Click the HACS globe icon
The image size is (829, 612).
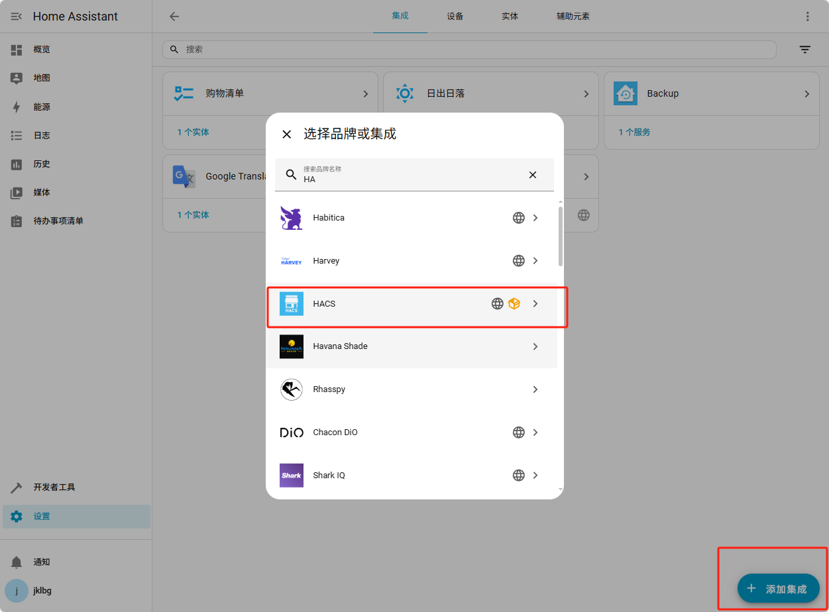point(498,304)
